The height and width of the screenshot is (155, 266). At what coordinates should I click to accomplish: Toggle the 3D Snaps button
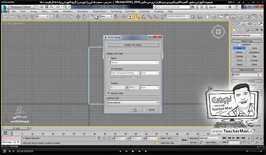(x=137, y=17)
